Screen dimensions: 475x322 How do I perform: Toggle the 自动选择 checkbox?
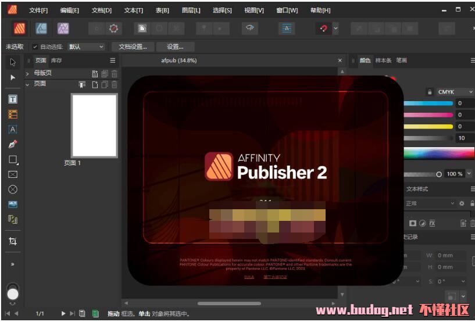pyautogui.click(x=35, y=46)
